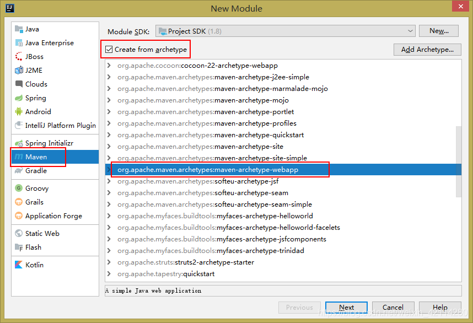Expand the maven-archetype-mojo entry
This screenshot has height=323, width=473.
coord(109,100)
